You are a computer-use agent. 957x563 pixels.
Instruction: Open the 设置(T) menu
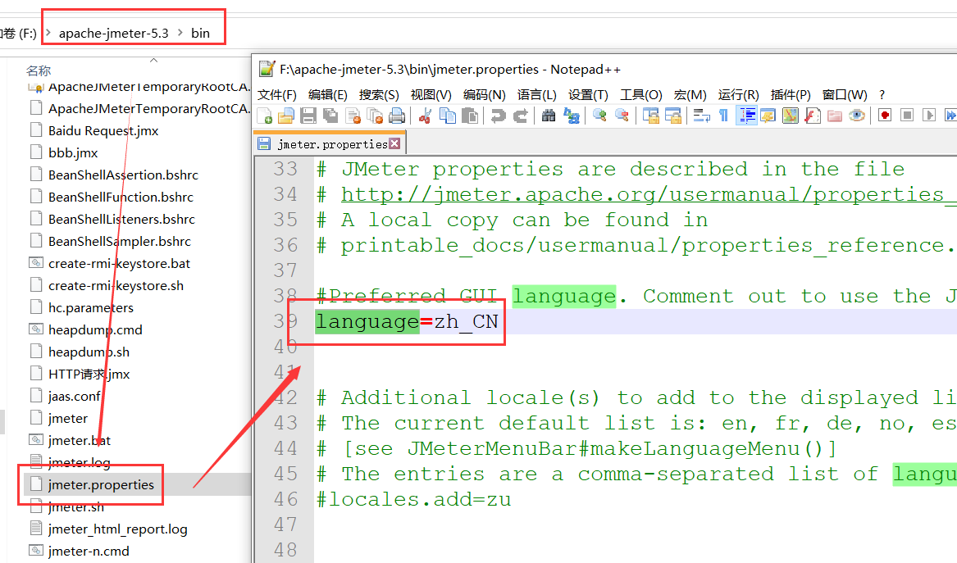(x=588, y=95)
